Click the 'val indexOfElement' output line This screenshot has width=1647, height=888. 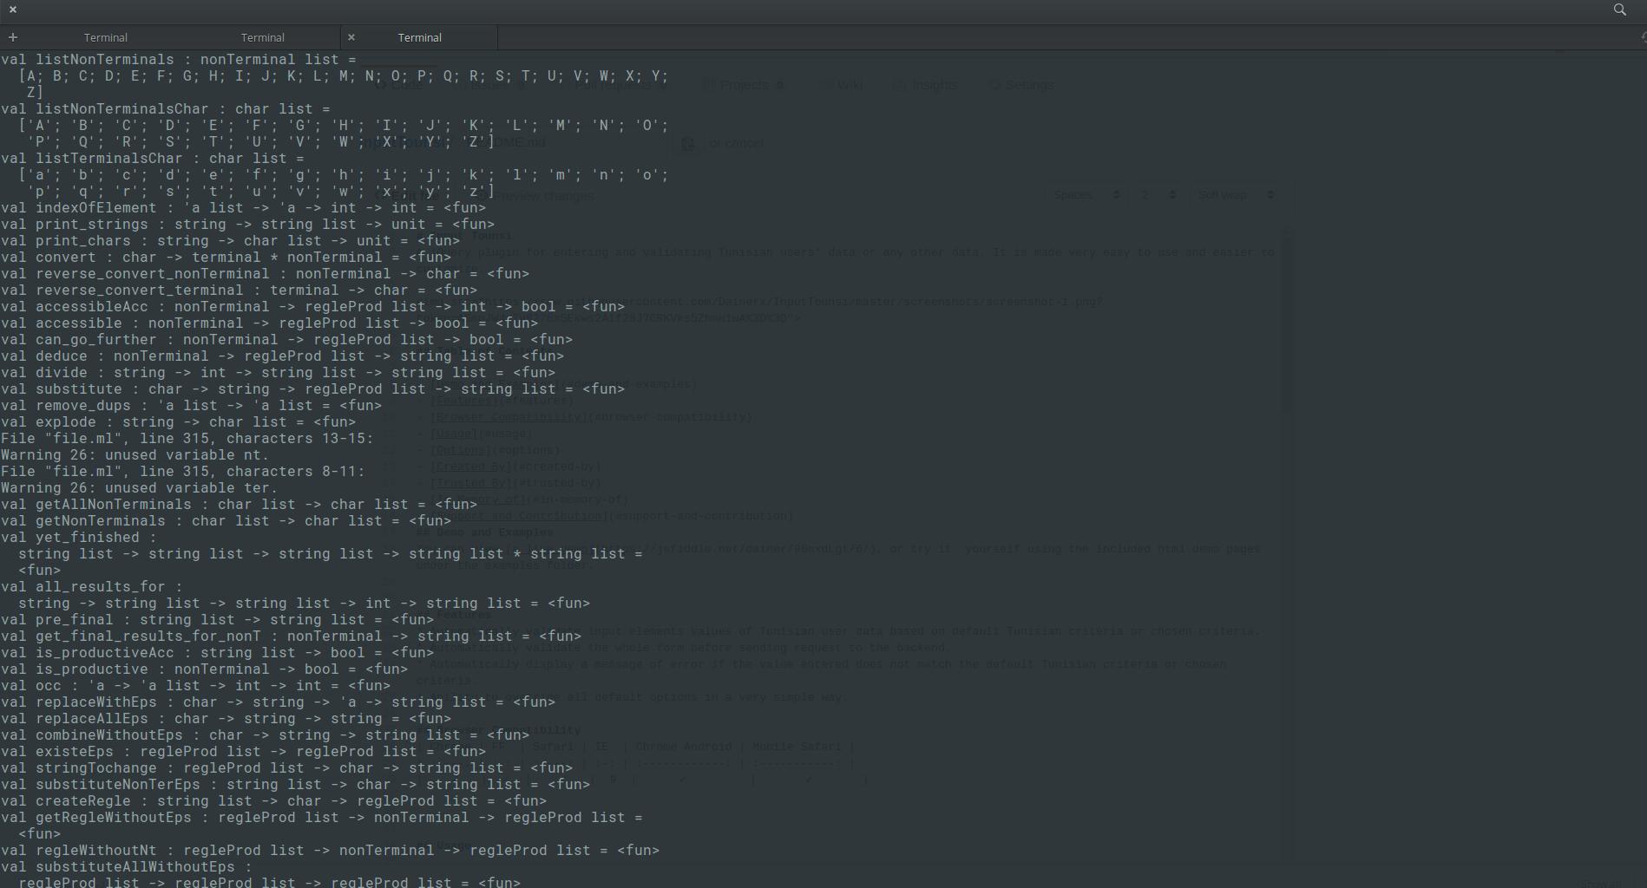point(244,208)
